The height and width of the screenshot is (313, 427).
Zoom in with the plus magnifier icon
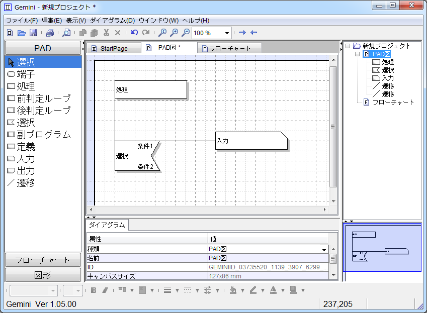174,33
